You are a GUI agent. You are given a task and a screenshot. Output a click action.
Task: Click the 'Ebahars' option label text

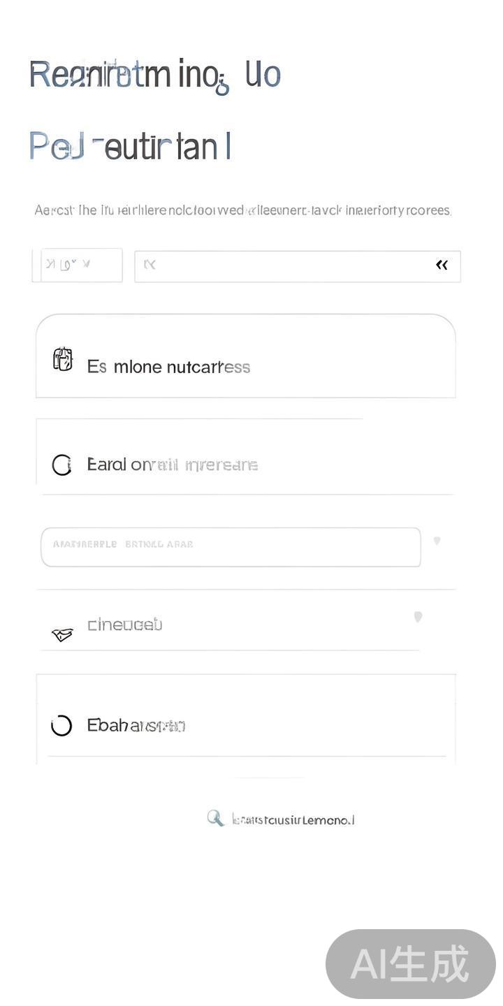pos(136,726)
